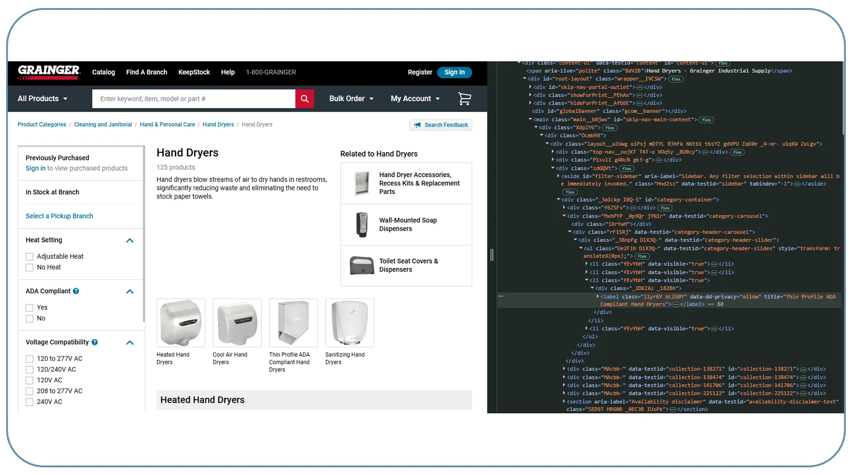Expand the aside filter-sidebar node
The image size is (852, 475).
[x=558, y=176]
